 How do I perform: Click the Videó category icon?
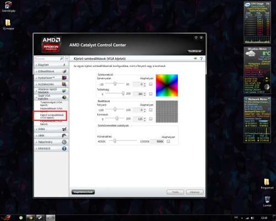coord(64,129)
